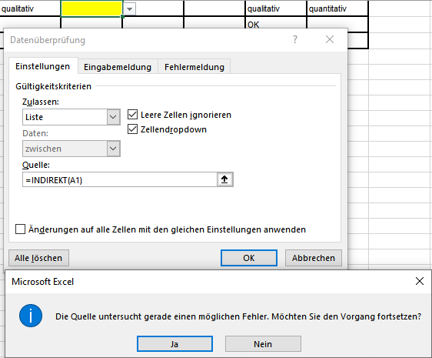
Task: Click the Nein button
Action: point(263,344)
